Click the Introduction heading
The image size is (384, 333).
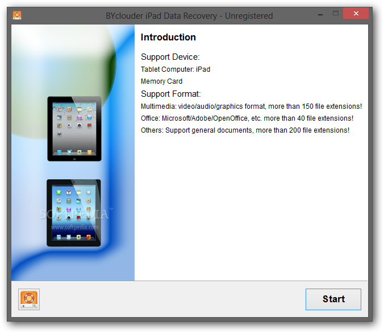[x=168, y=38]
